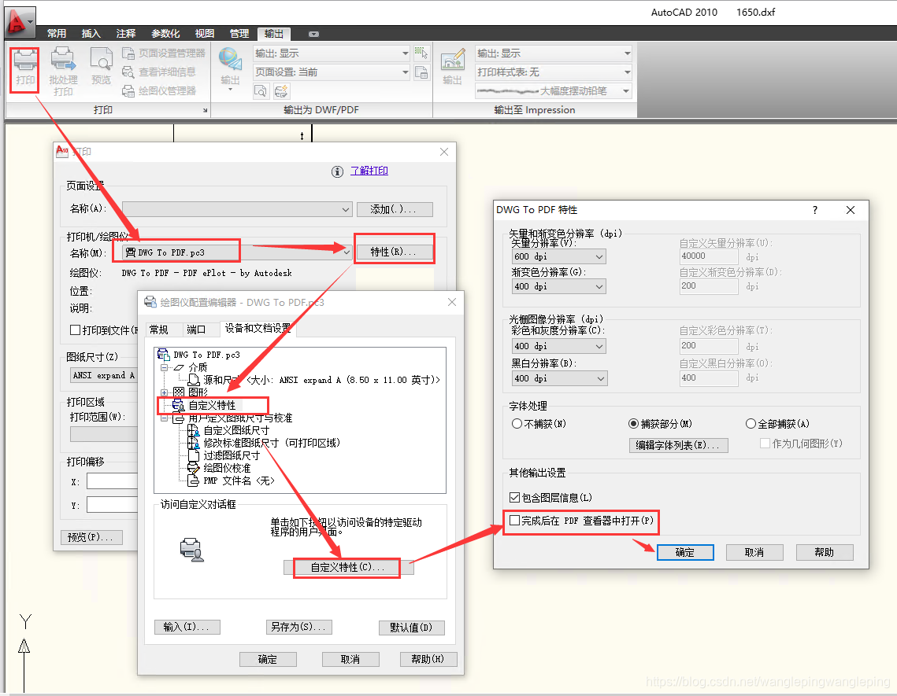Screen dimensions: 897x696
Task: Open the AutoCAD application menu button
Action: click(x=20, y=21)
